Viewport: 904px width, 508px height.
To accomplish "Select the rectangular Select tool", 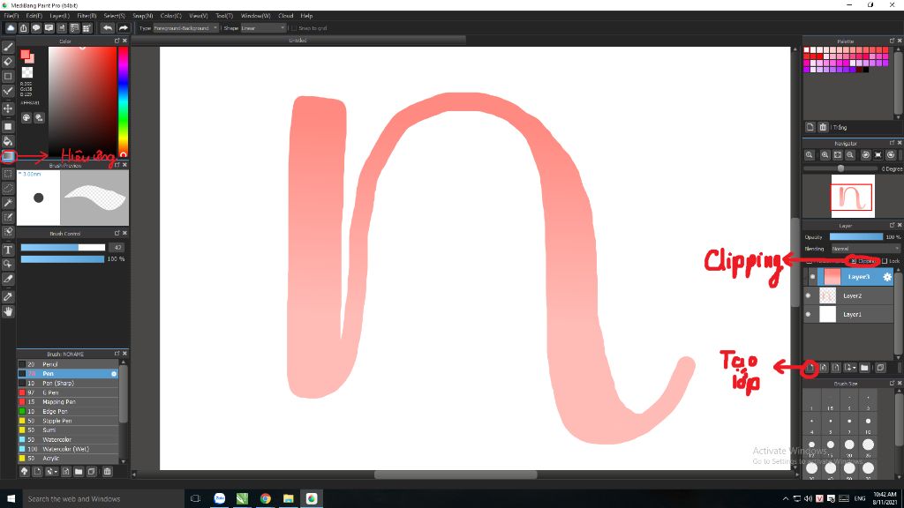I will 8,174.
